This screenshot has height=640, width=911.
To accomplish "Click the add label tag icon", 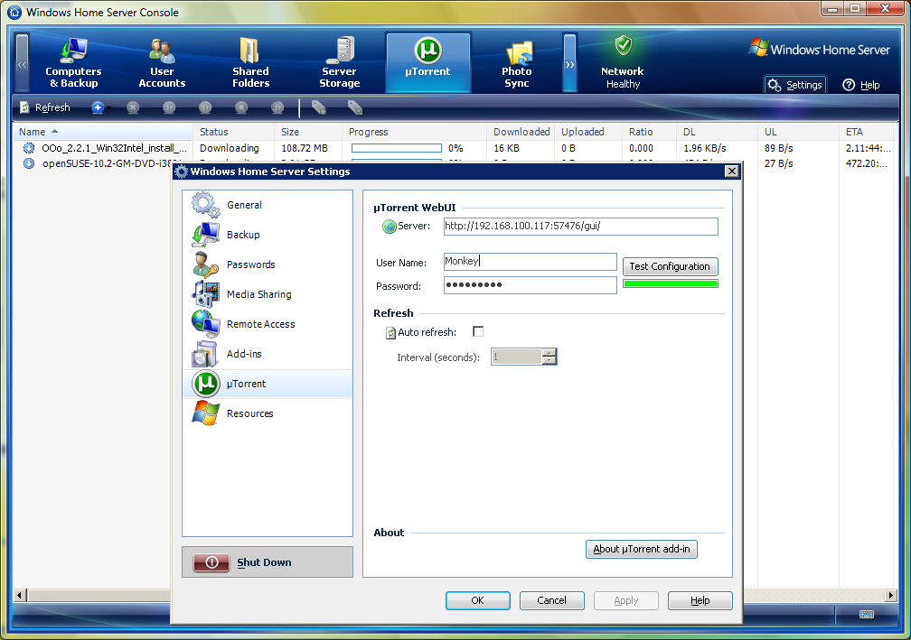I will (x=318, y=107).
